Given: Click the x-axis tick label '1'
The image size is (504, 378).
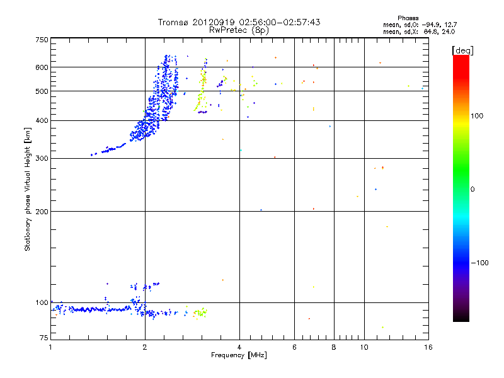Looking at the screenshot, I should (x=50, y=347).
